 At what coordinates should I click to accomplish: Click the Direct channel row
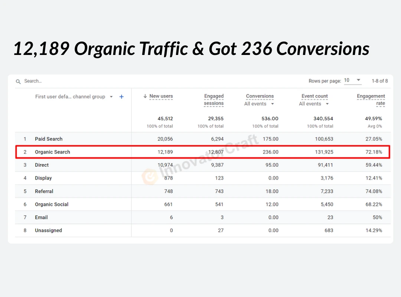[x=42, y=165]
